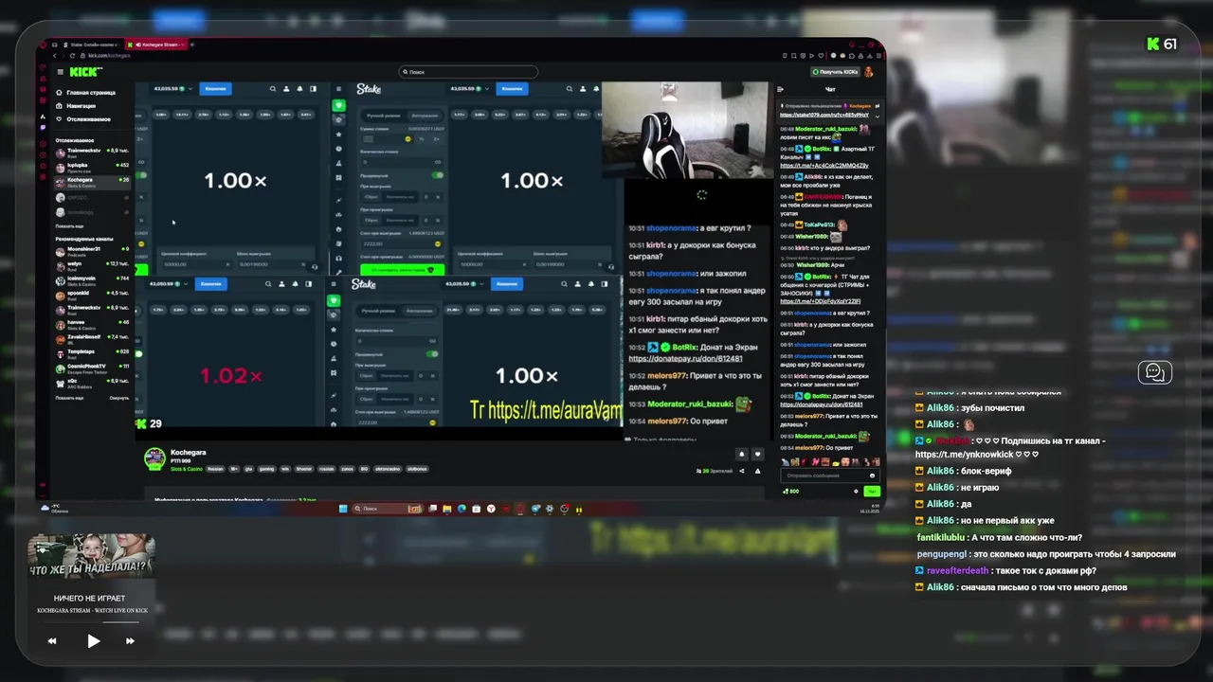Click Кошелек in the upper-left Stake window
1213x682 pixels.
tap(215, 89)
